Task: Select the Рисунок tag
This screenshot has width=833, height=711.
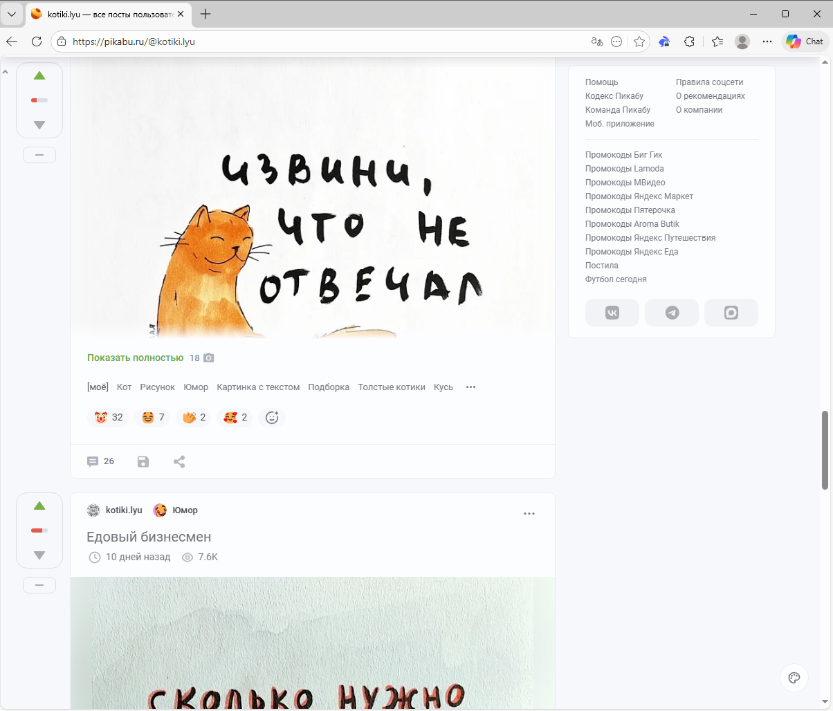Action: (x=157, y=387)
